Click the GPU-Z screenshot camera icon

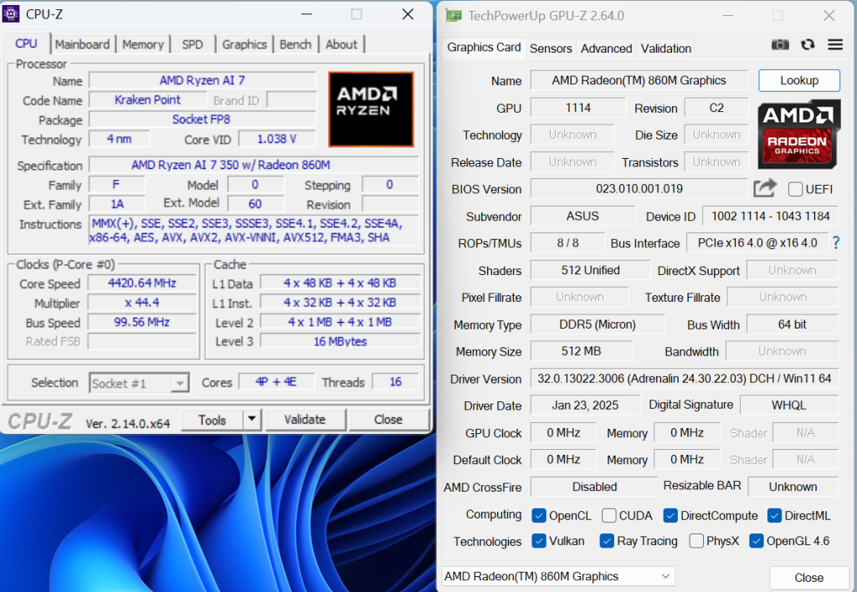(x=780, y=45)
